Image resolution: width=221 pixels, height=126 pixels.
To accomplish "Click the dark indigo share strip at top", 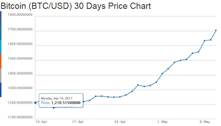I will pos(1,18).
